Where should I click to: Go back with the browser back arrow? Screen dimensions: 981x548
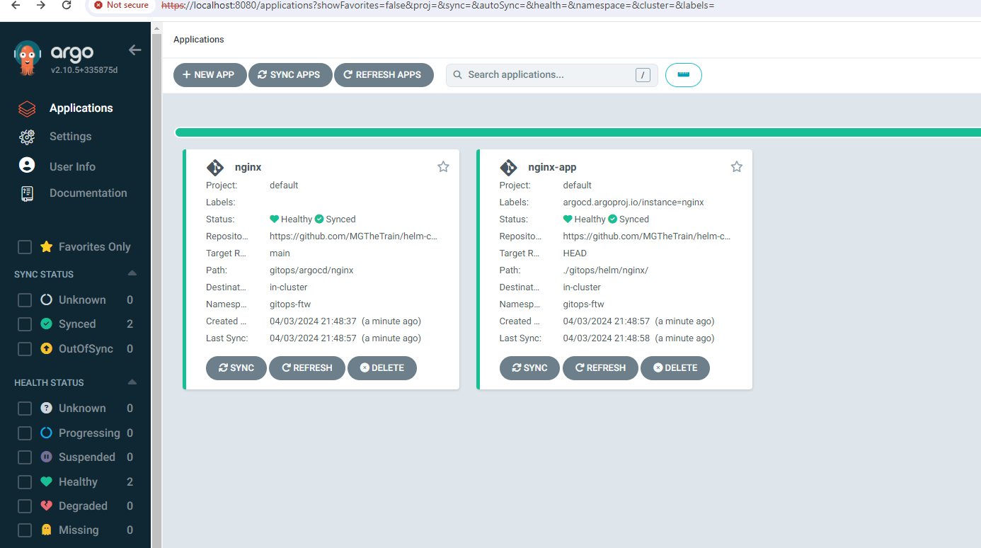[x=16, y=5]
